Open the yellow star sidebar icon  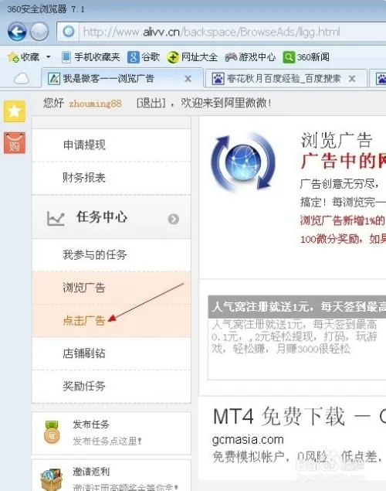point(15,111)
